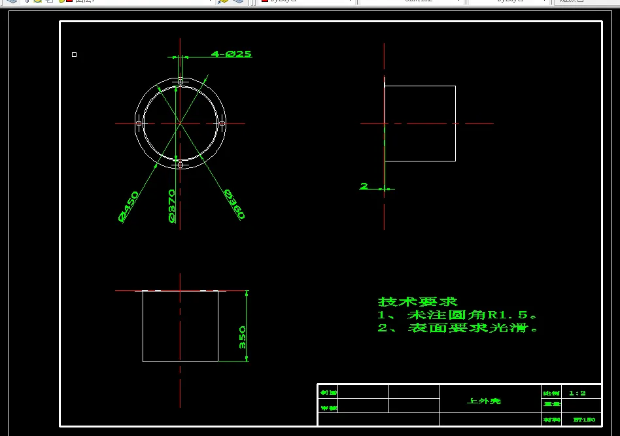The width and height of the screenshot is (620, 436).
Task: Pick the right bolt hole circle on flange
Action: point(222,124)
